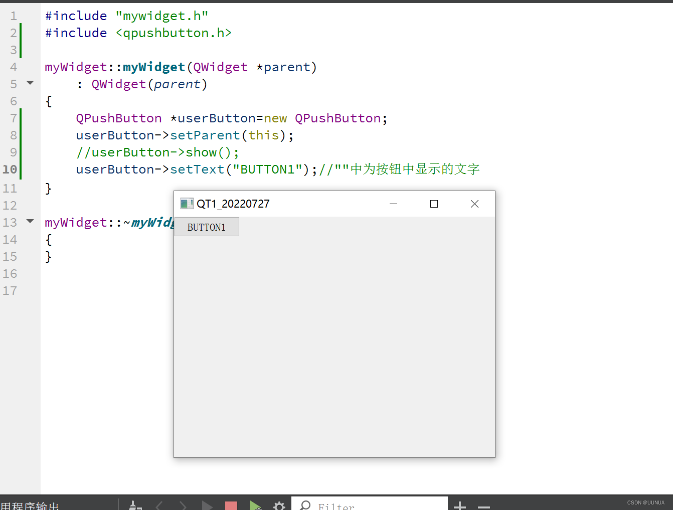The height and width of the screenshot is (510, 673).
Task: Click <qpushbutton.h> include text
Action: 174,33
